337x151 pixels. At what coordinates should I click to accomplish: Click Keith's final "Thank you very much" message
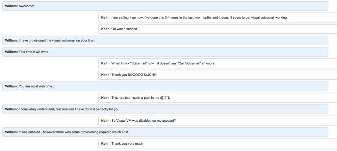pyautogui.click(x=217, y=144)
